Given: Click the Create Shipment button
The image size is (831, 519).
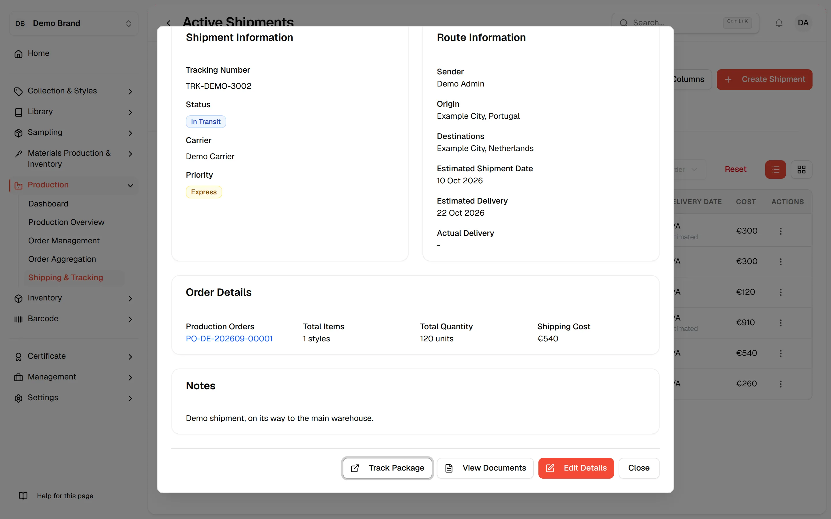Looking at the screenshot, I should [764, 79].
